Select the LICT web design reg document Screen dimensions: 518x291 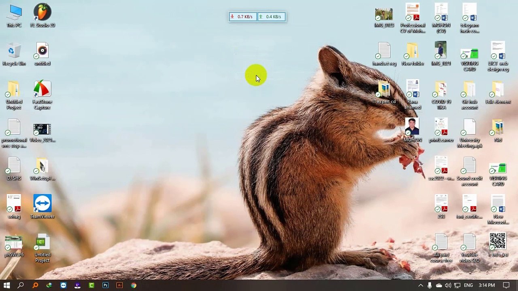(498, 57)
